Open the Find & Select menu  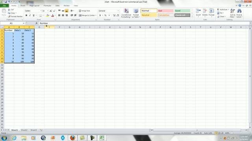(x=239, y=13)
